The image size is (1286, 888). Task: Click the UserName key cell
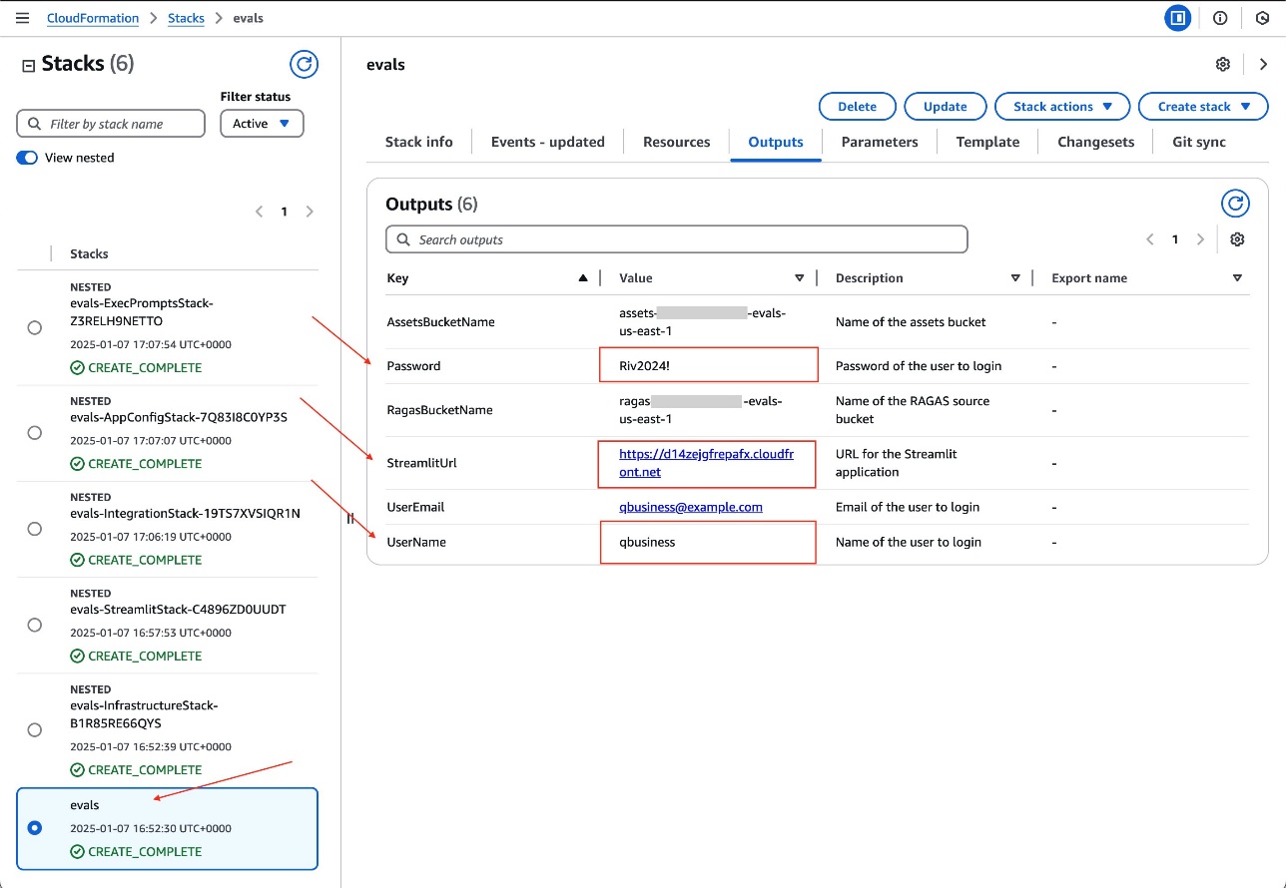click(416, 542)
